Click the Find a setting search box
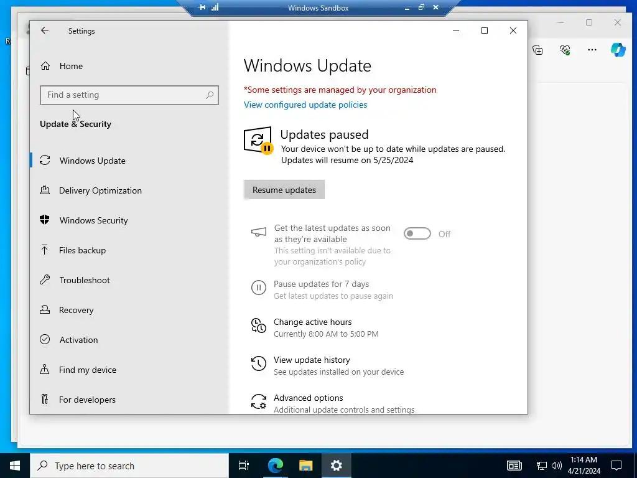The width and height of the screenshot is (637, 478). pos(129,95)
